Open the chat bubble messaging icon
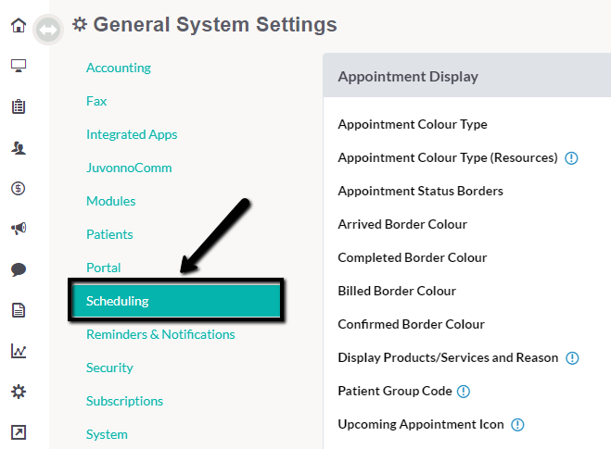 coord(19,269)
